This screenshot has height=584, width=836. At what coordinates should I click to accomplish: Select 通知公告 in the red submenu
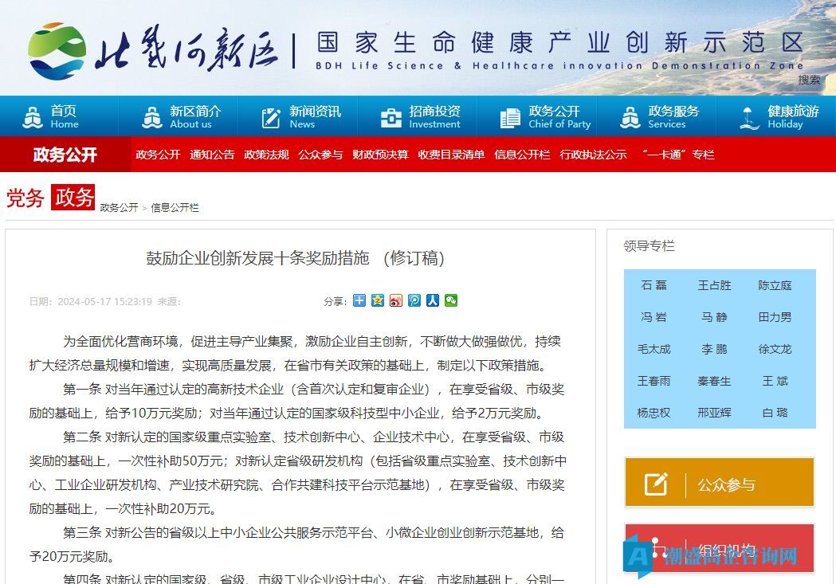coord(212,155)
